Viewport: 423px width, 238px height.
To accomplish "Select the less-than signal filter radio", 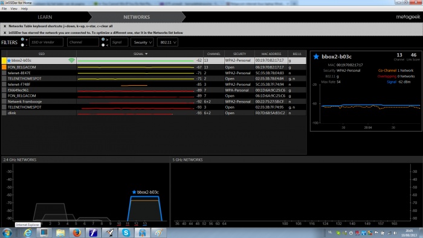I will [x=103, y=45].
